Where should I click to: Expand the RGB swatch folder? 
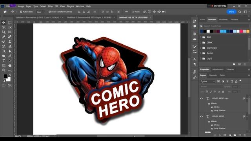point(201,37)
